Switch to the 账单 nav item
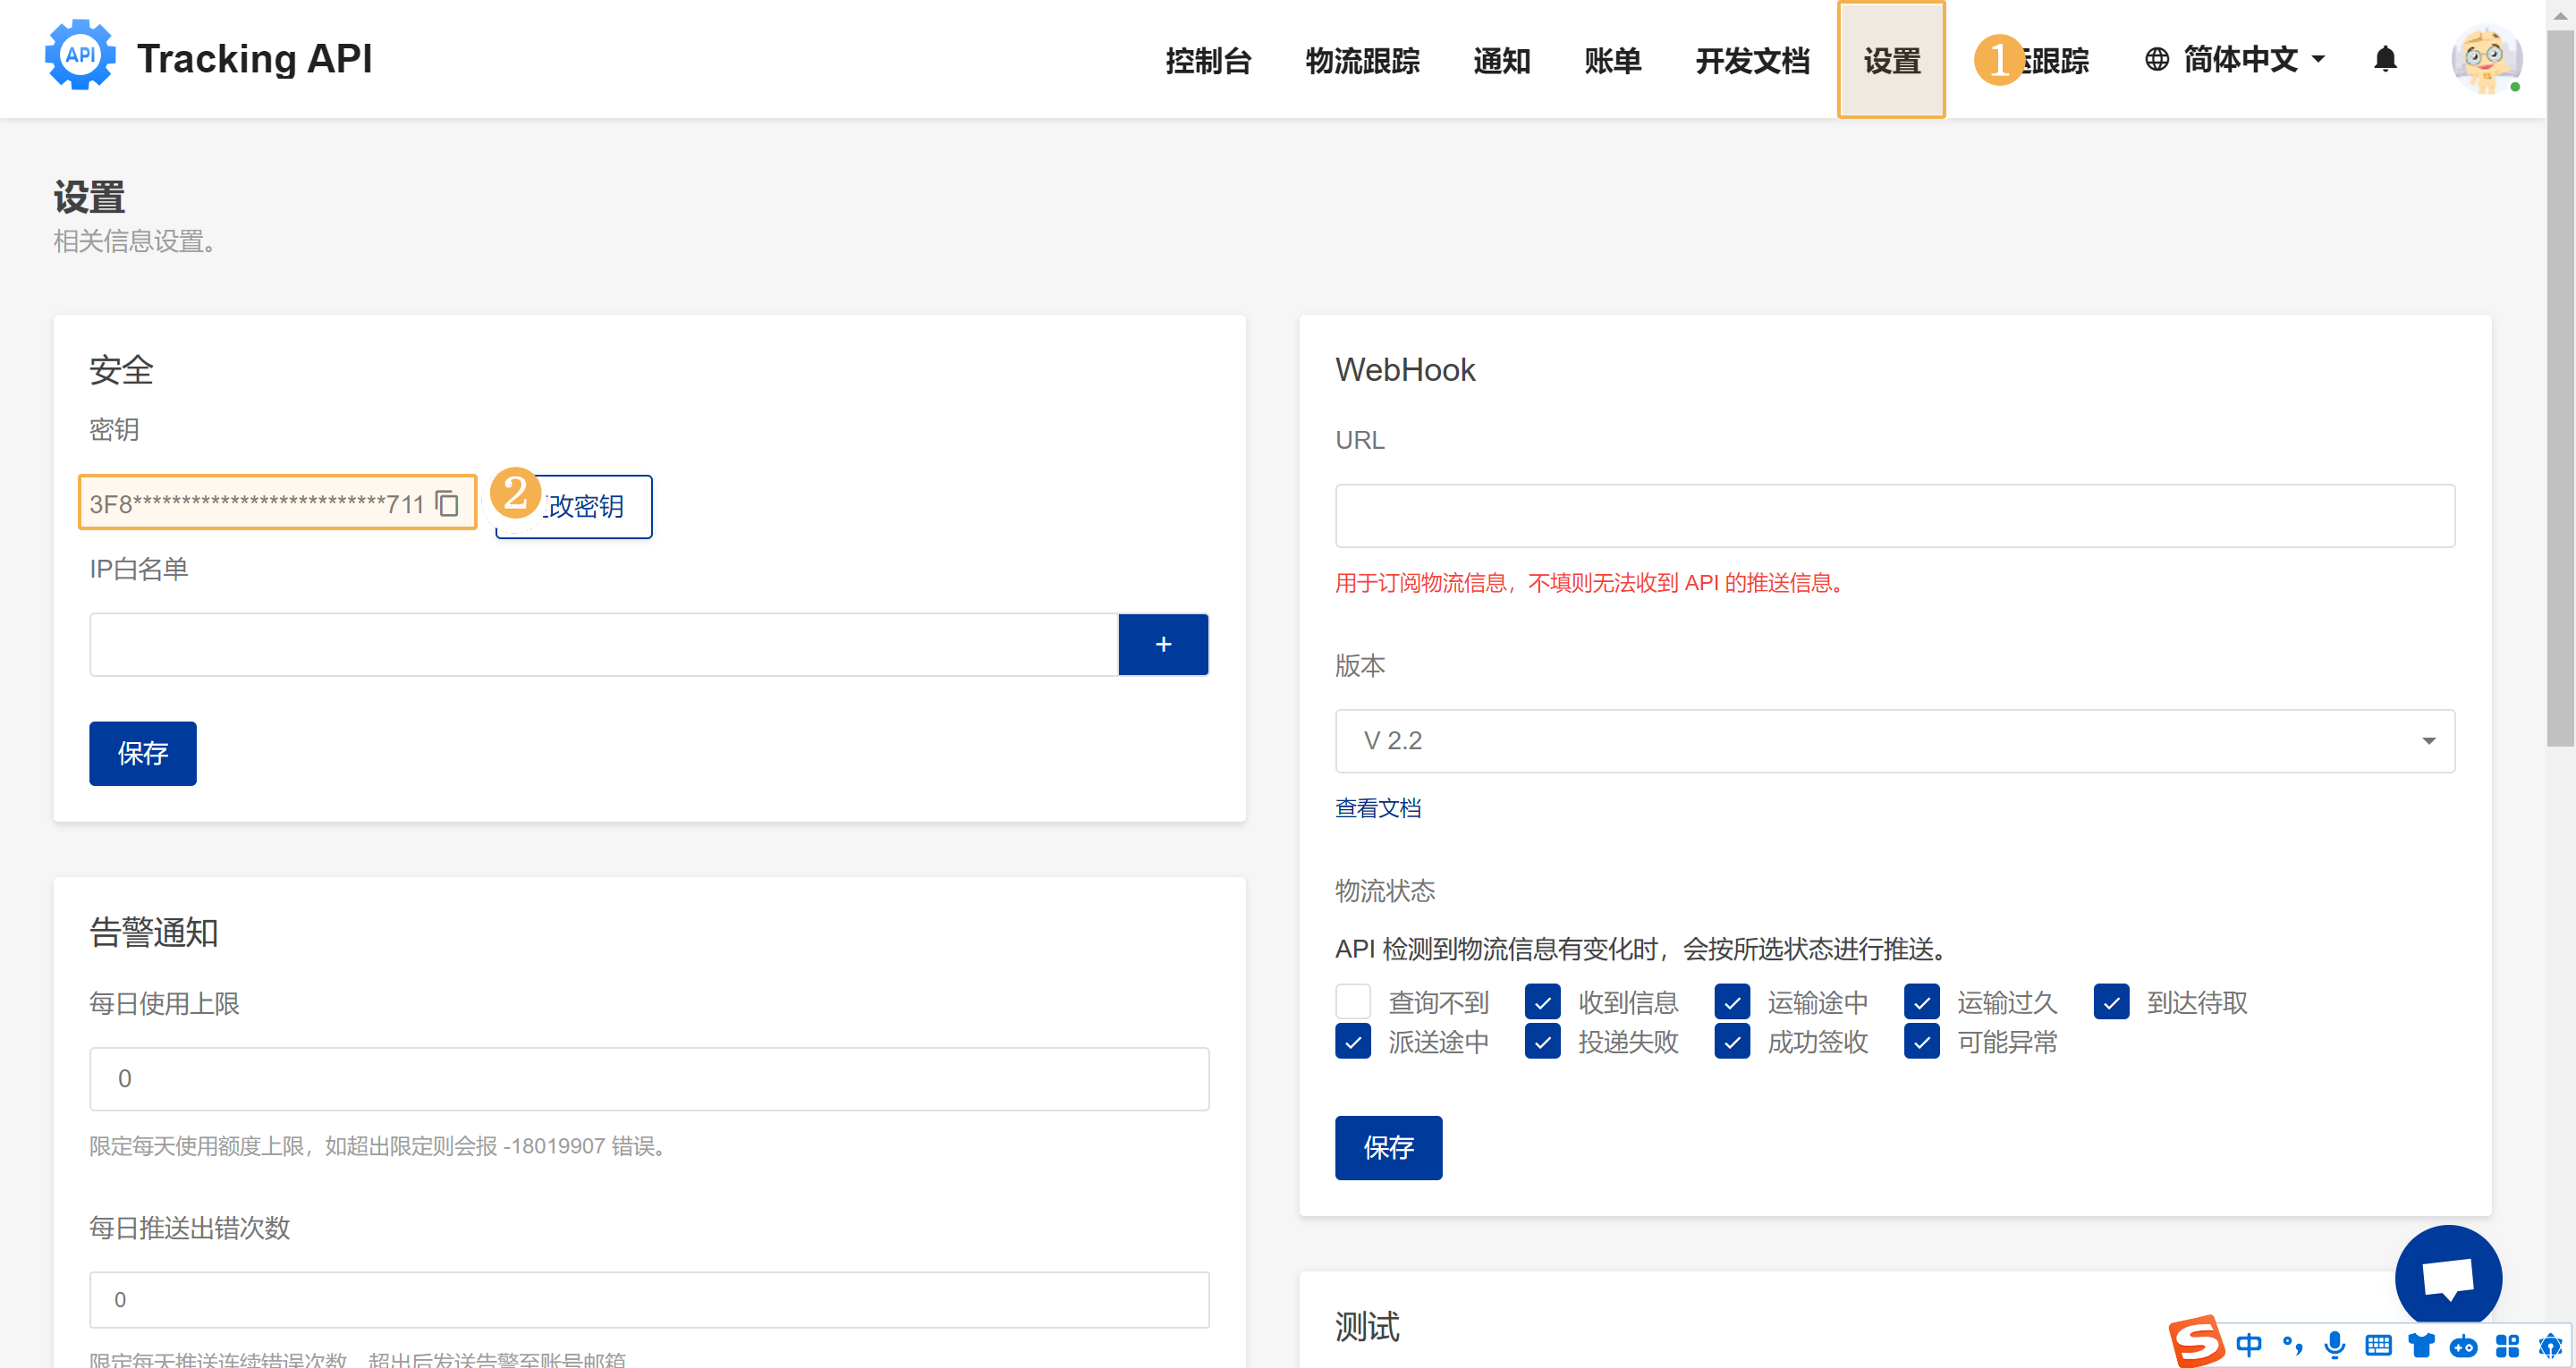The image size is (2576, 1368). (1612, 60)
